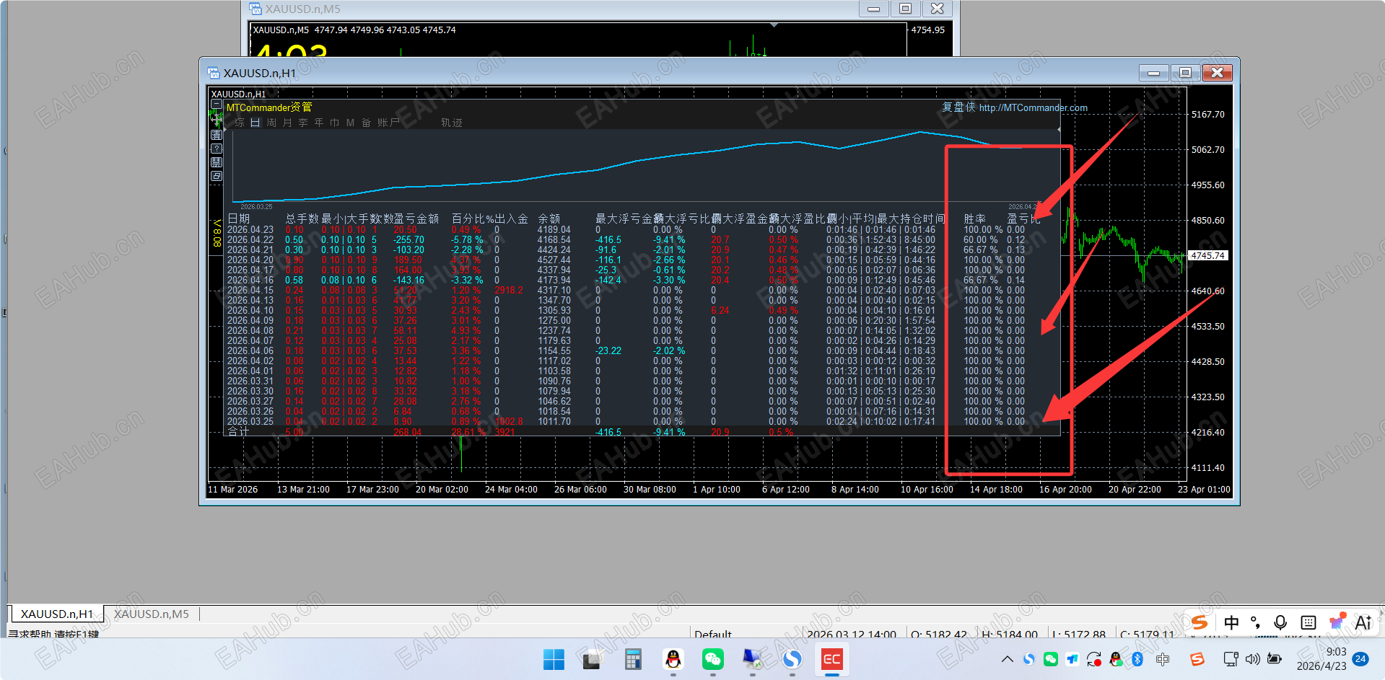The width and height of the screenshot is (1385, 680).
Task: Open the 轨迹 track tab
Action: pos(452,123)
